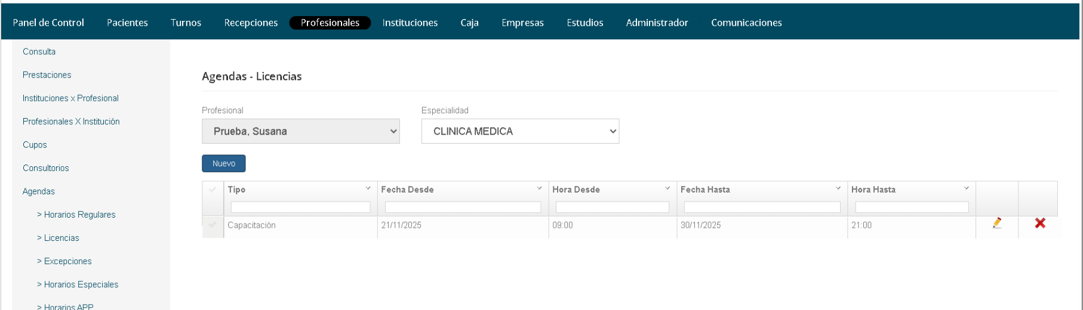Open the Especialidad dropdown

pos(519,131)
